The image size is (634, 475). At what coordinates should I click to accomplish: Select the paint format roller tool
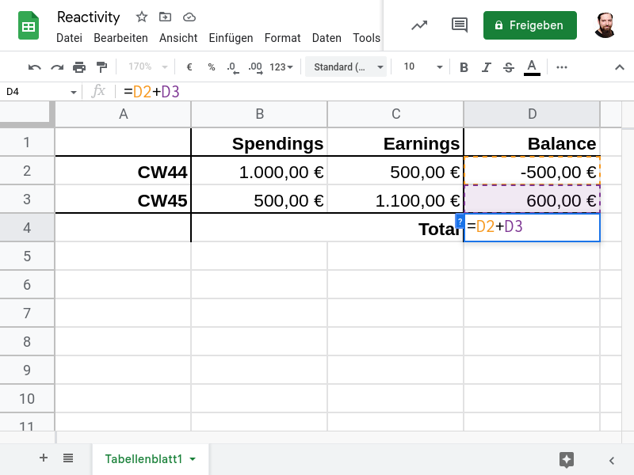101,67
